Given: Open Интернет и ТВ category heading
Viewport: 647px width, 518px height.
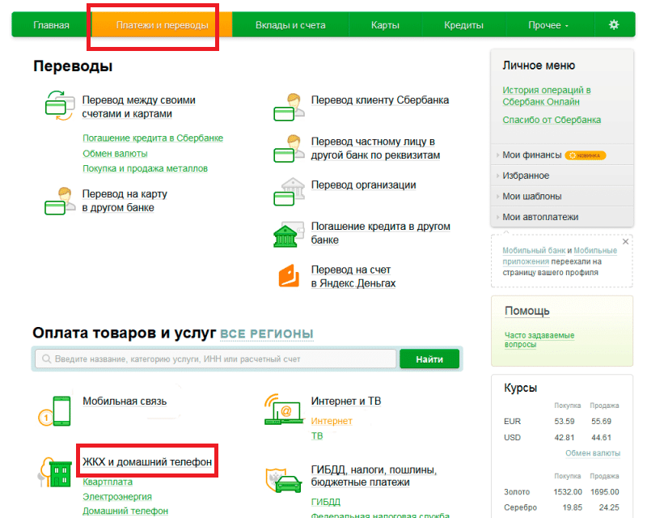Looking at the screenshot, I should coord(346,401).
